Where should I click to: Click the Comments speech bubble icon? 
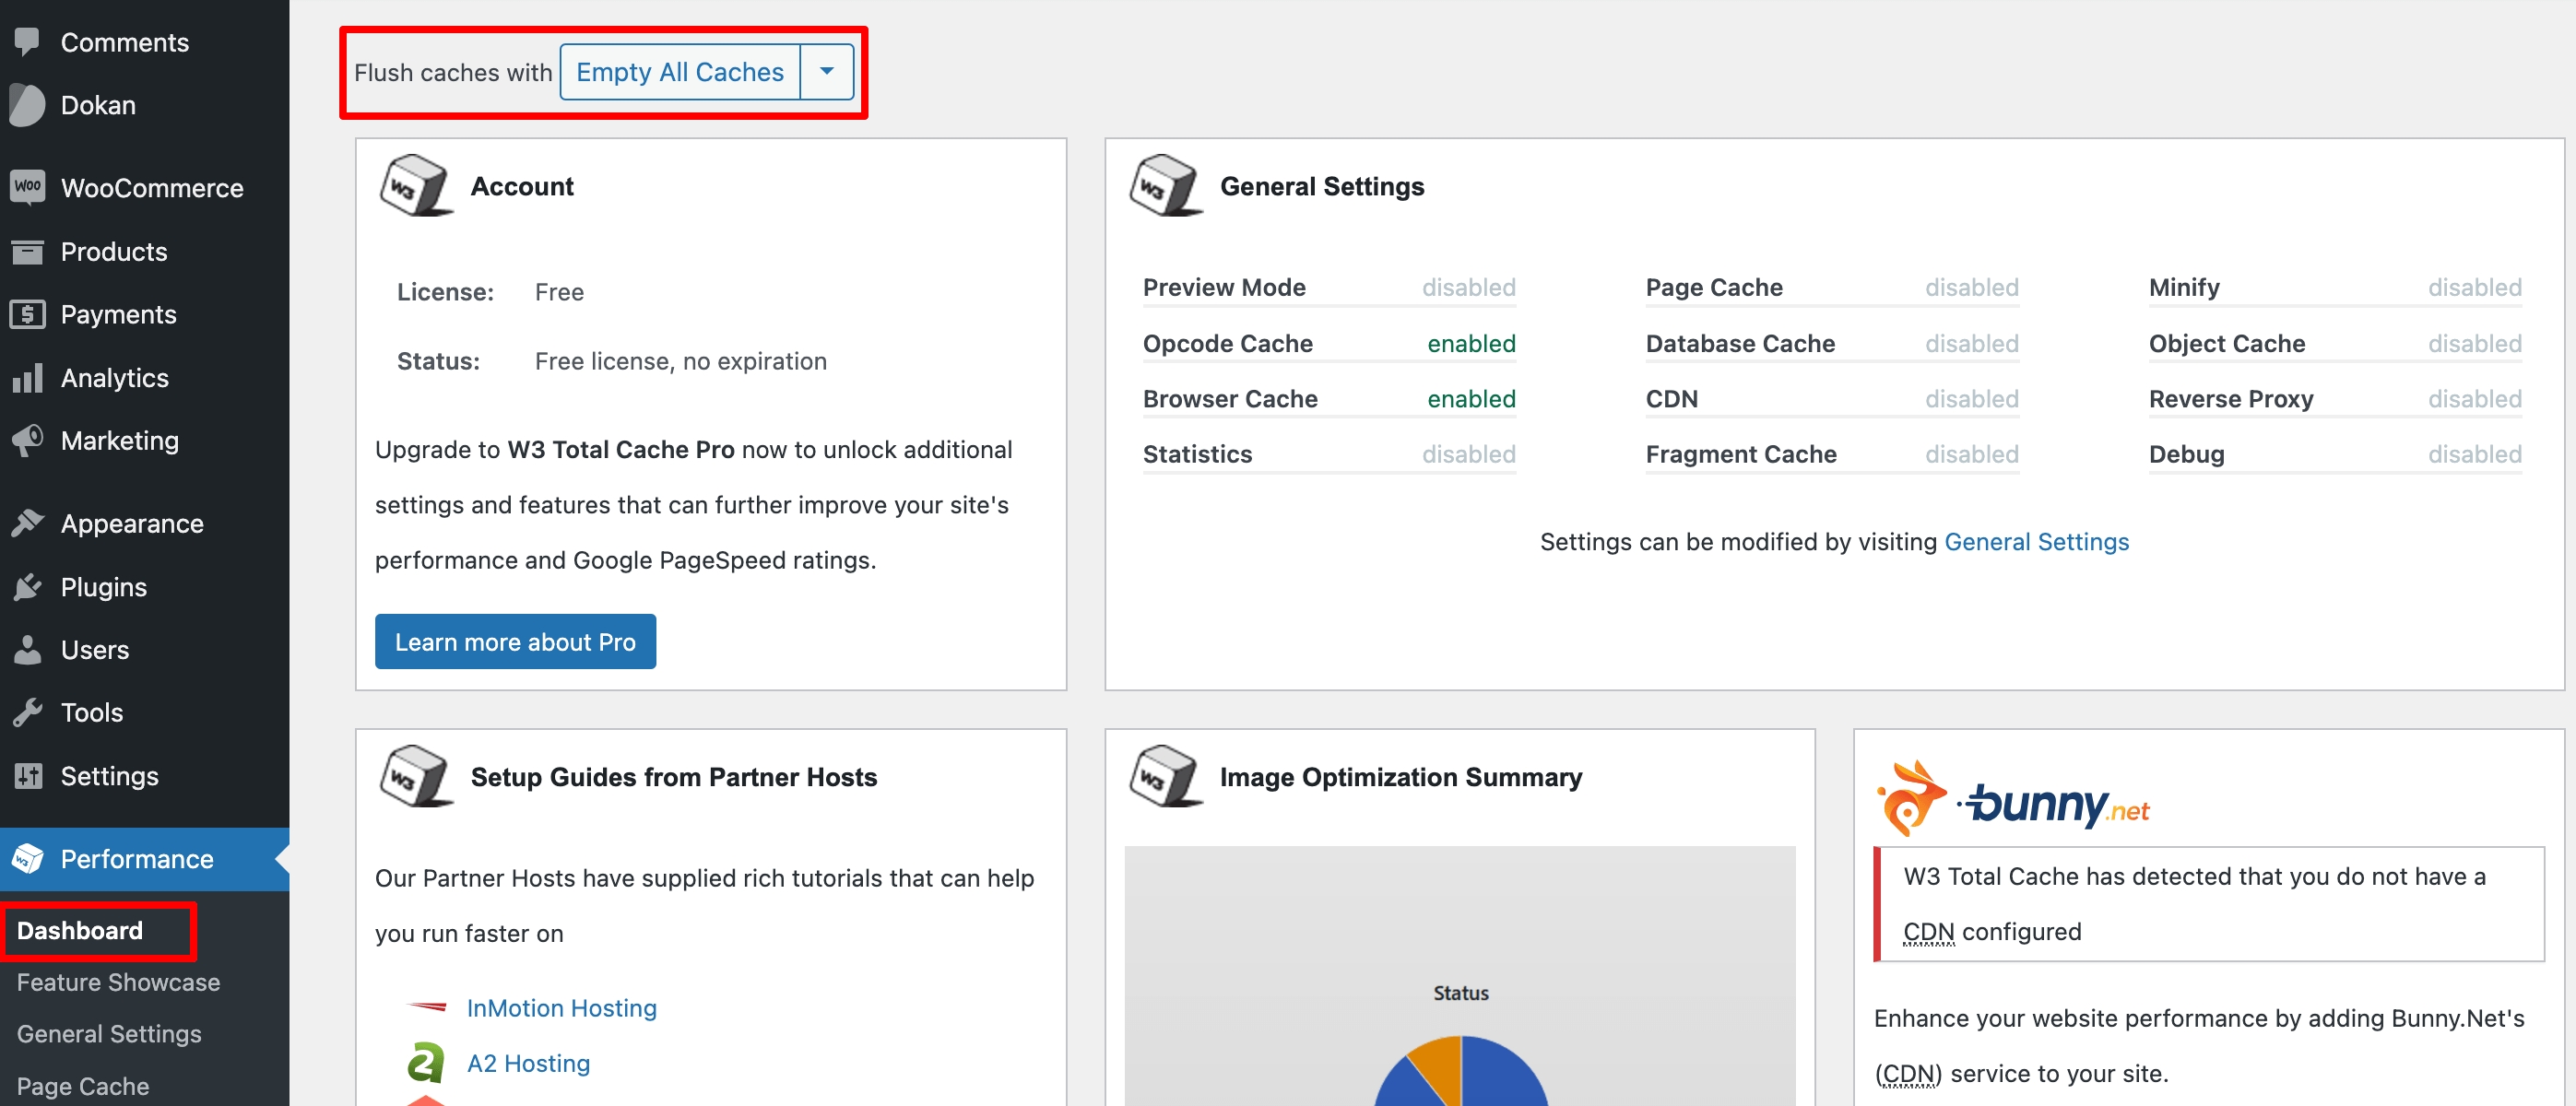pyautogui.click(x=27, y=42)
